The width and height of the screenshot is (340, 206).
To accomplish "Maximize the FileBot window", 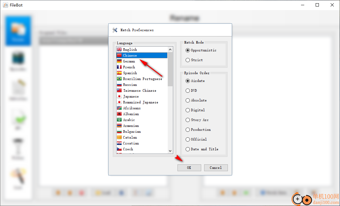I will [x=317, y=5].
